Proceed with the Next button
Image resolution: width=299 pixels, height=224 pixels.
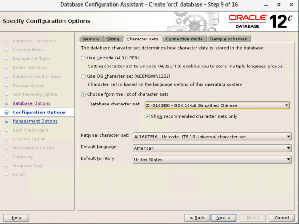click(223, 218)
